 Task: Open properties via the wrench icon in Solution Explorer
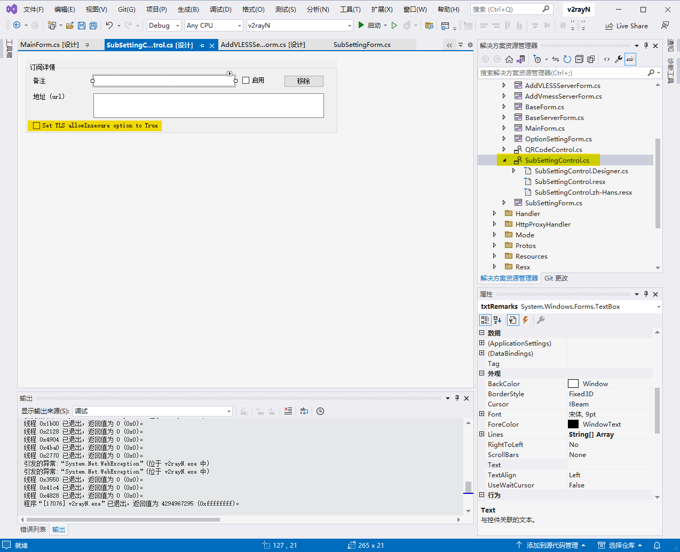tap(618, 59)
